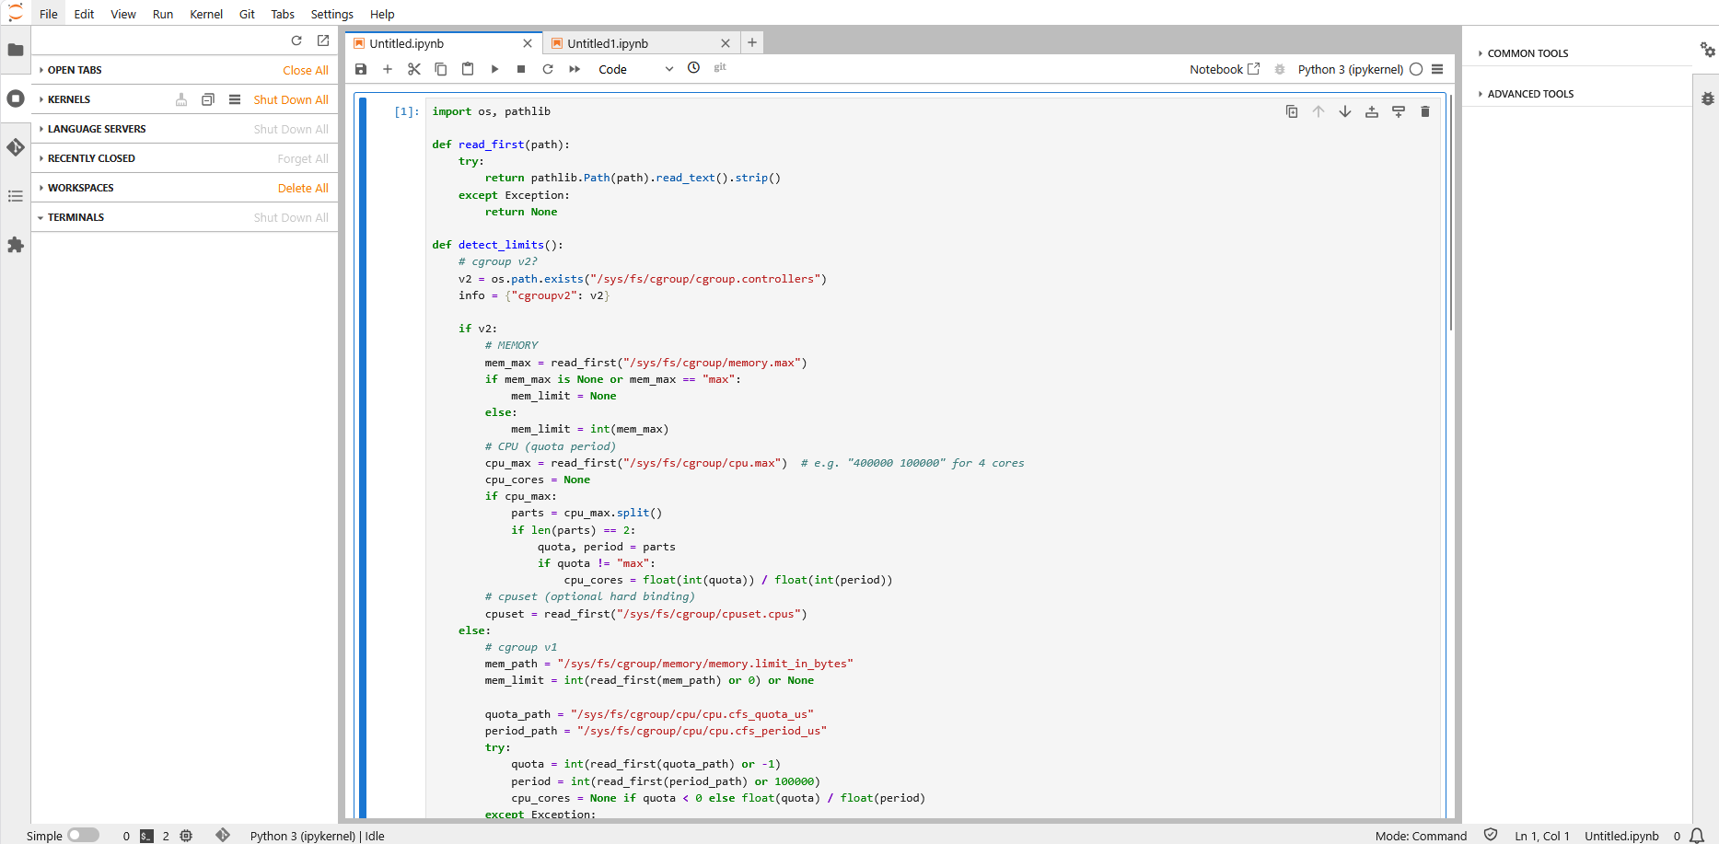Open the cell type dropdown showing Code
The width and height of the screenshot is (1719, 844).
(635, 69)
